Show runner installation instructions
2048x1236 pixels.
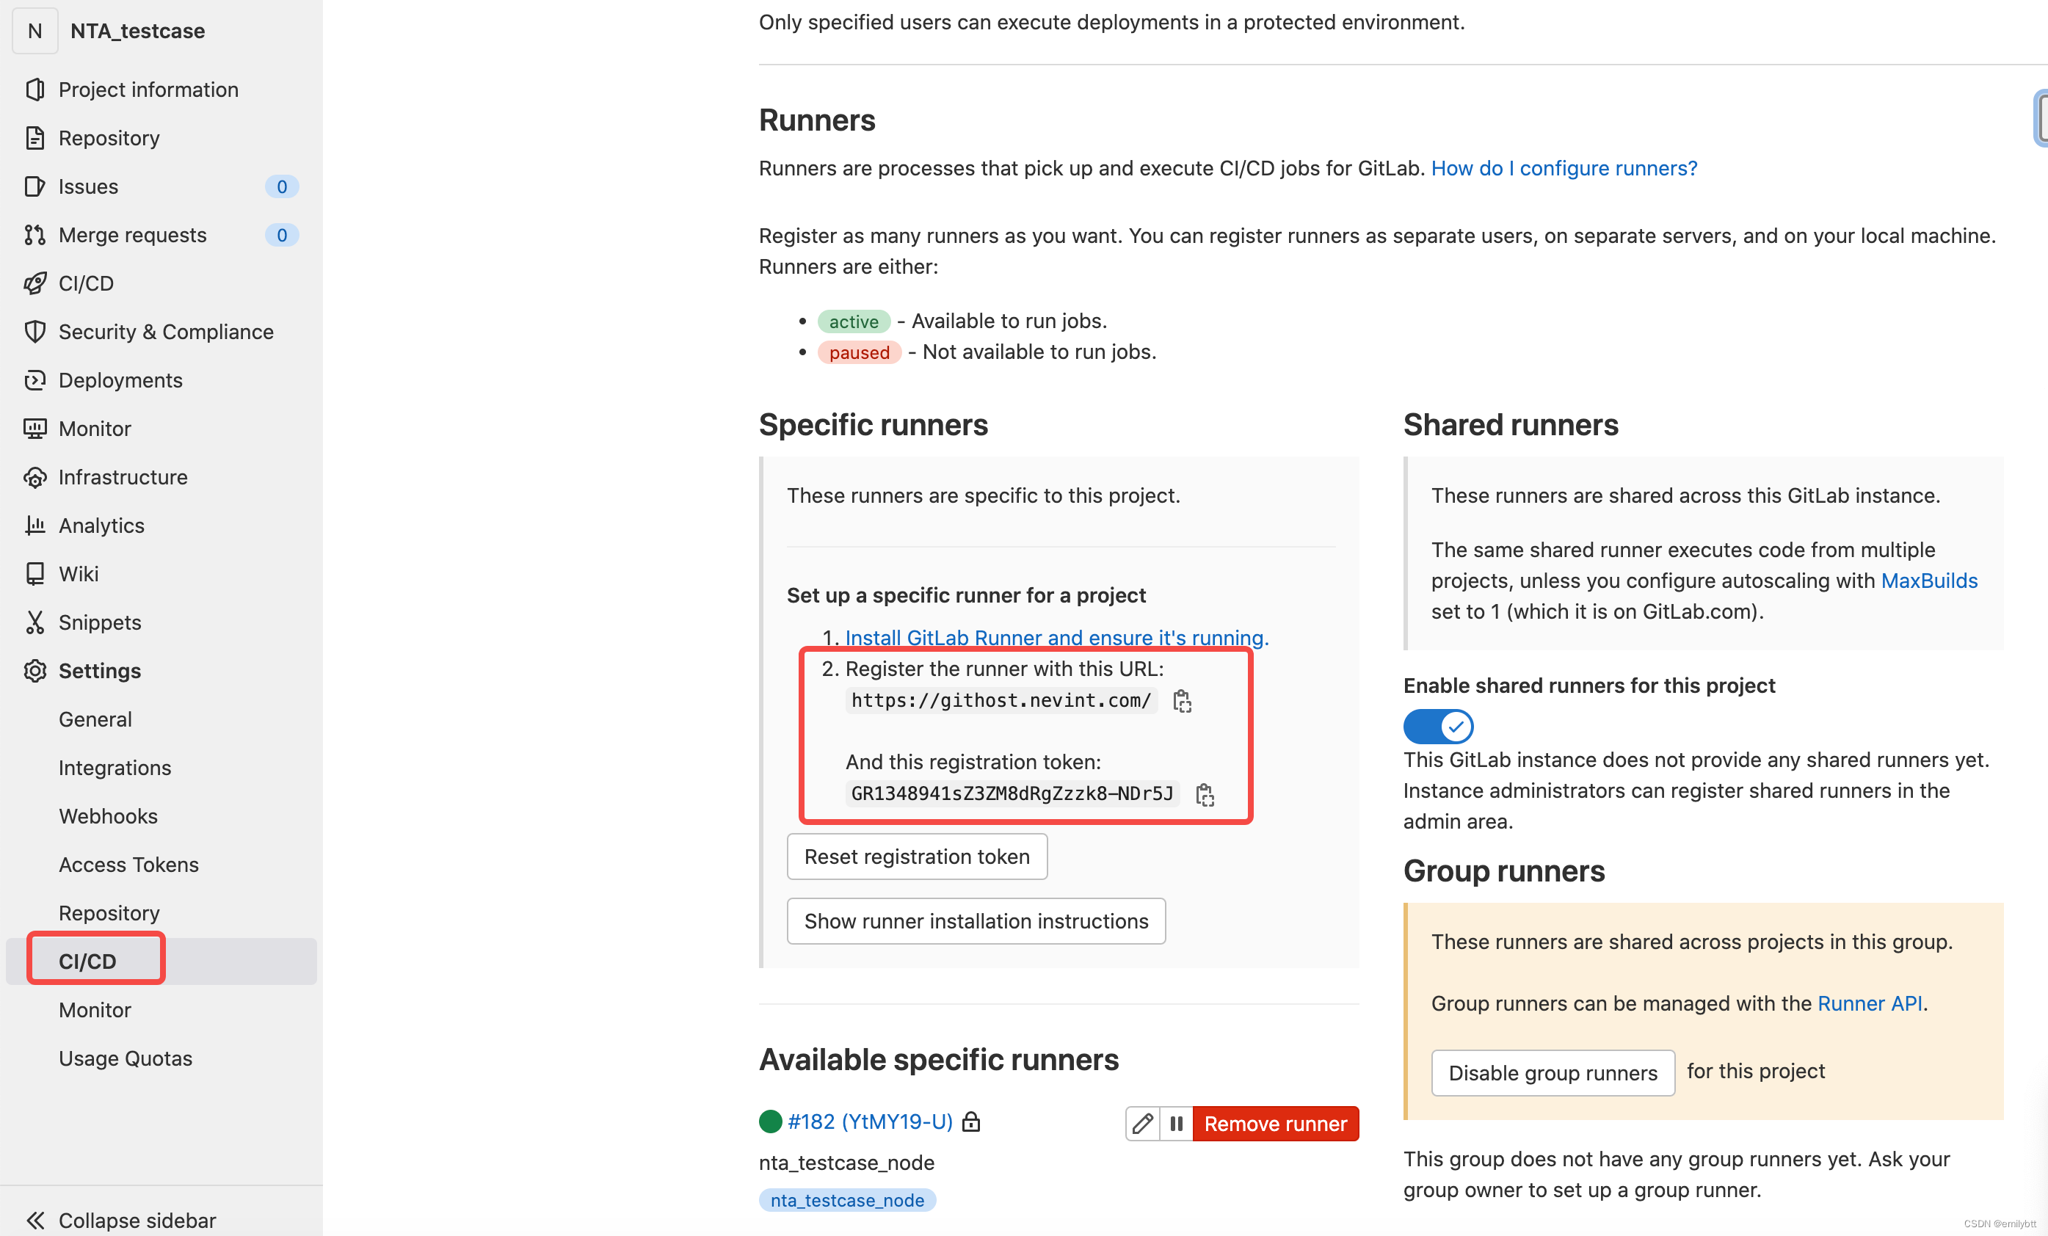pos(976,921)
